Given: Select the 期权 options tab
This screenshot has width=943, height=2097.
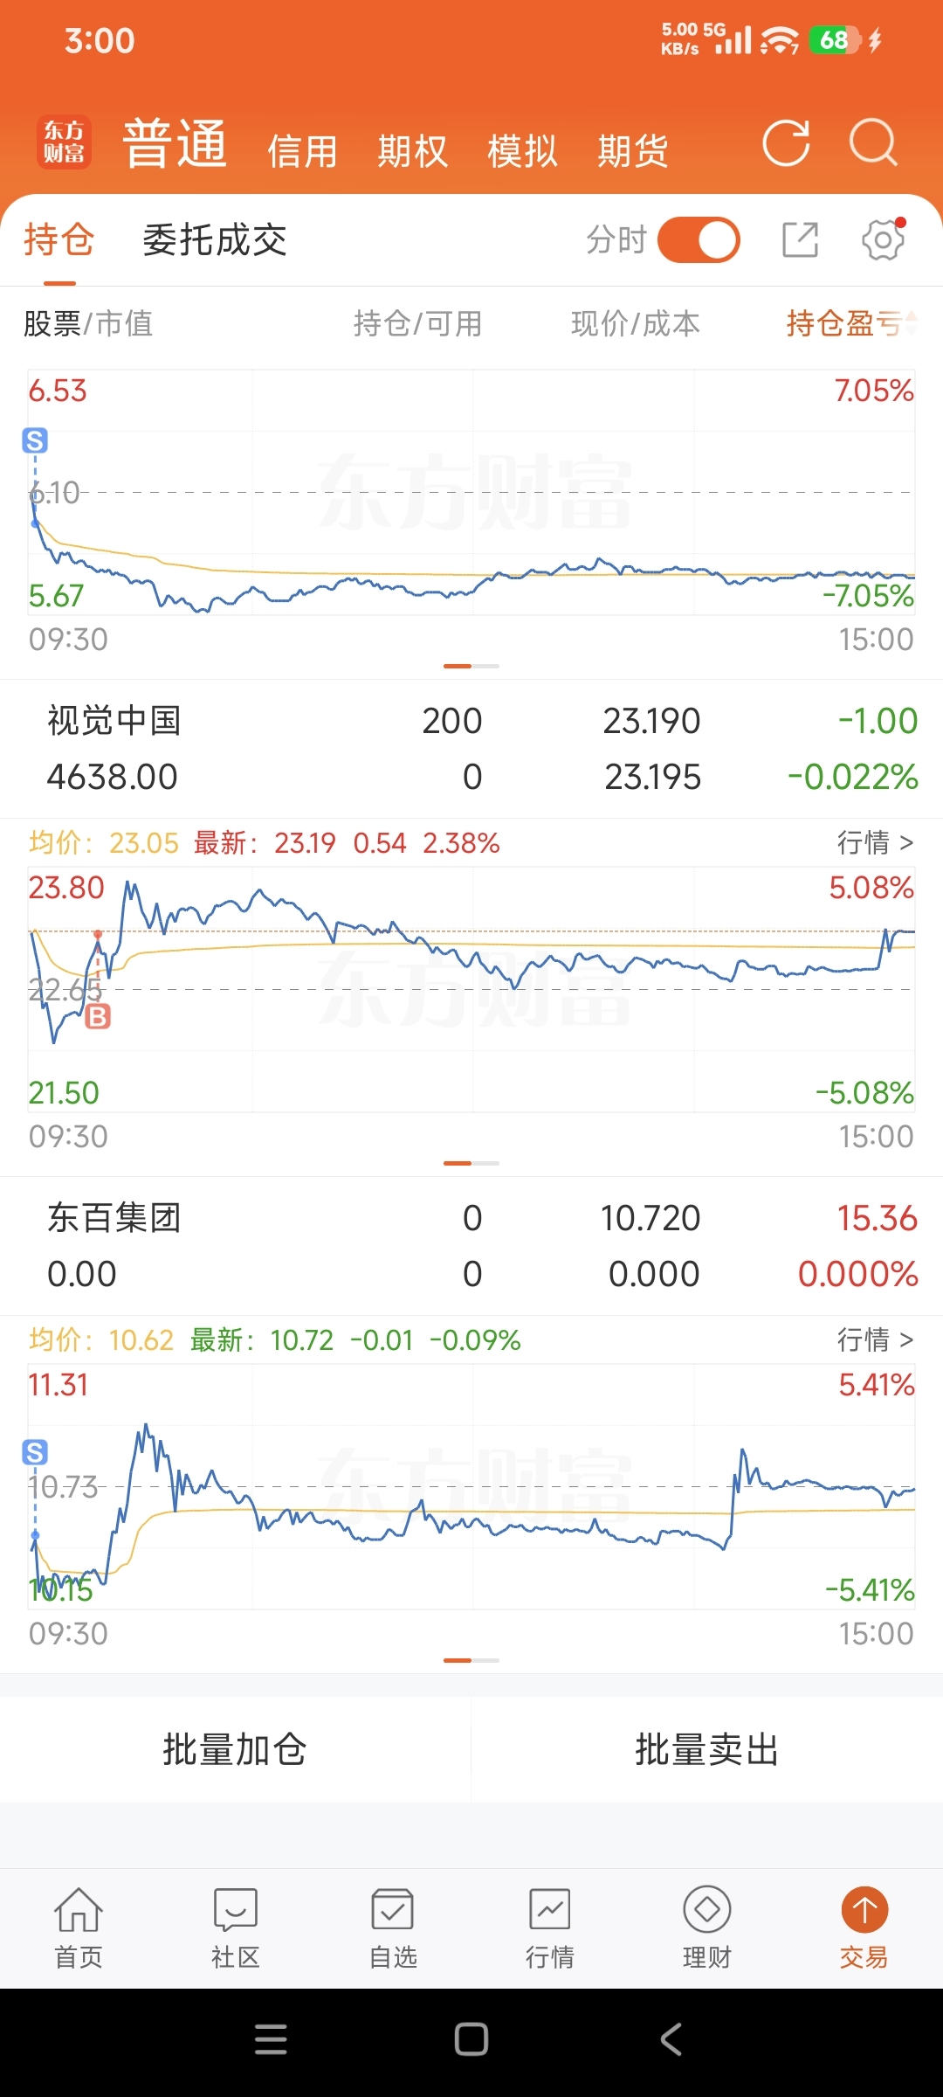Looking at the screenshot, I should 412,151.
